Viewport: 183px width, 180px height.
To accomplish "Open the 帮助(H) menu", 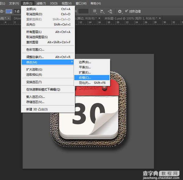I will coord(95,3).
